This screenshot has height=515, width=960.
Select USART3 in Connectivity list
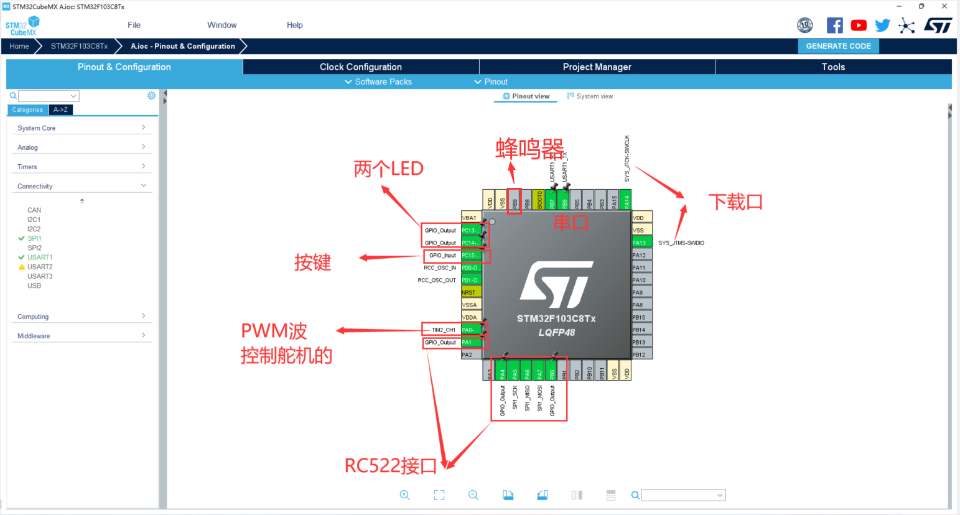tap(40, 276)
